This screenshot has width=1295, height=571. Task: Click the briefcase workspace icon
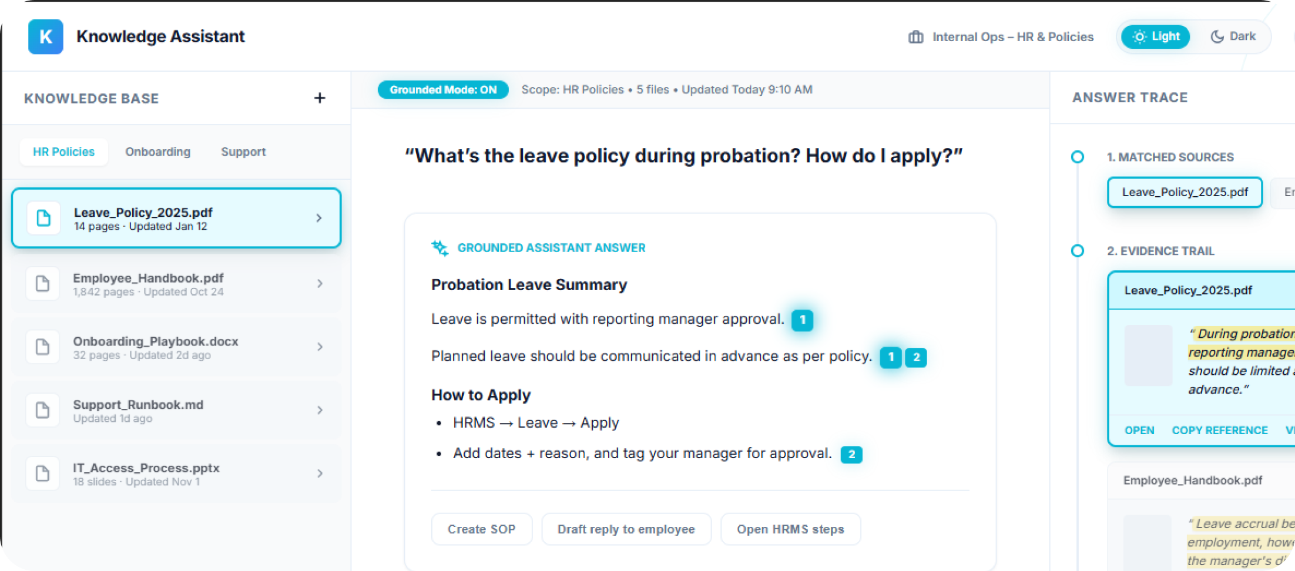point(915,37)
